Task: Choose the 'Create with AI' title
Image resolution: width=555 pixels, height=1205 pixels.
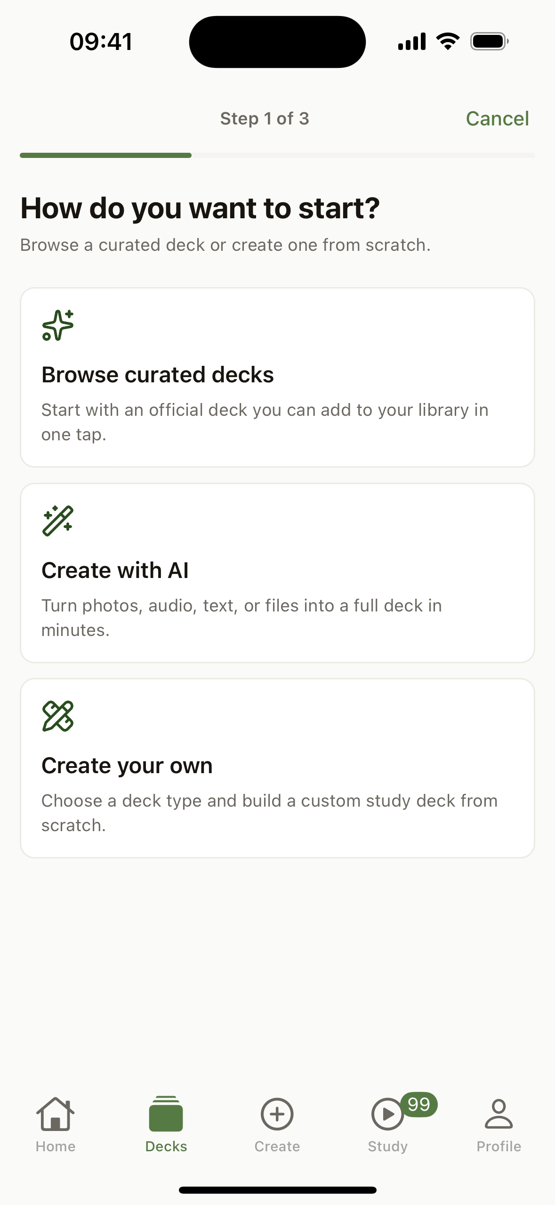Action: tap(115, 570)
